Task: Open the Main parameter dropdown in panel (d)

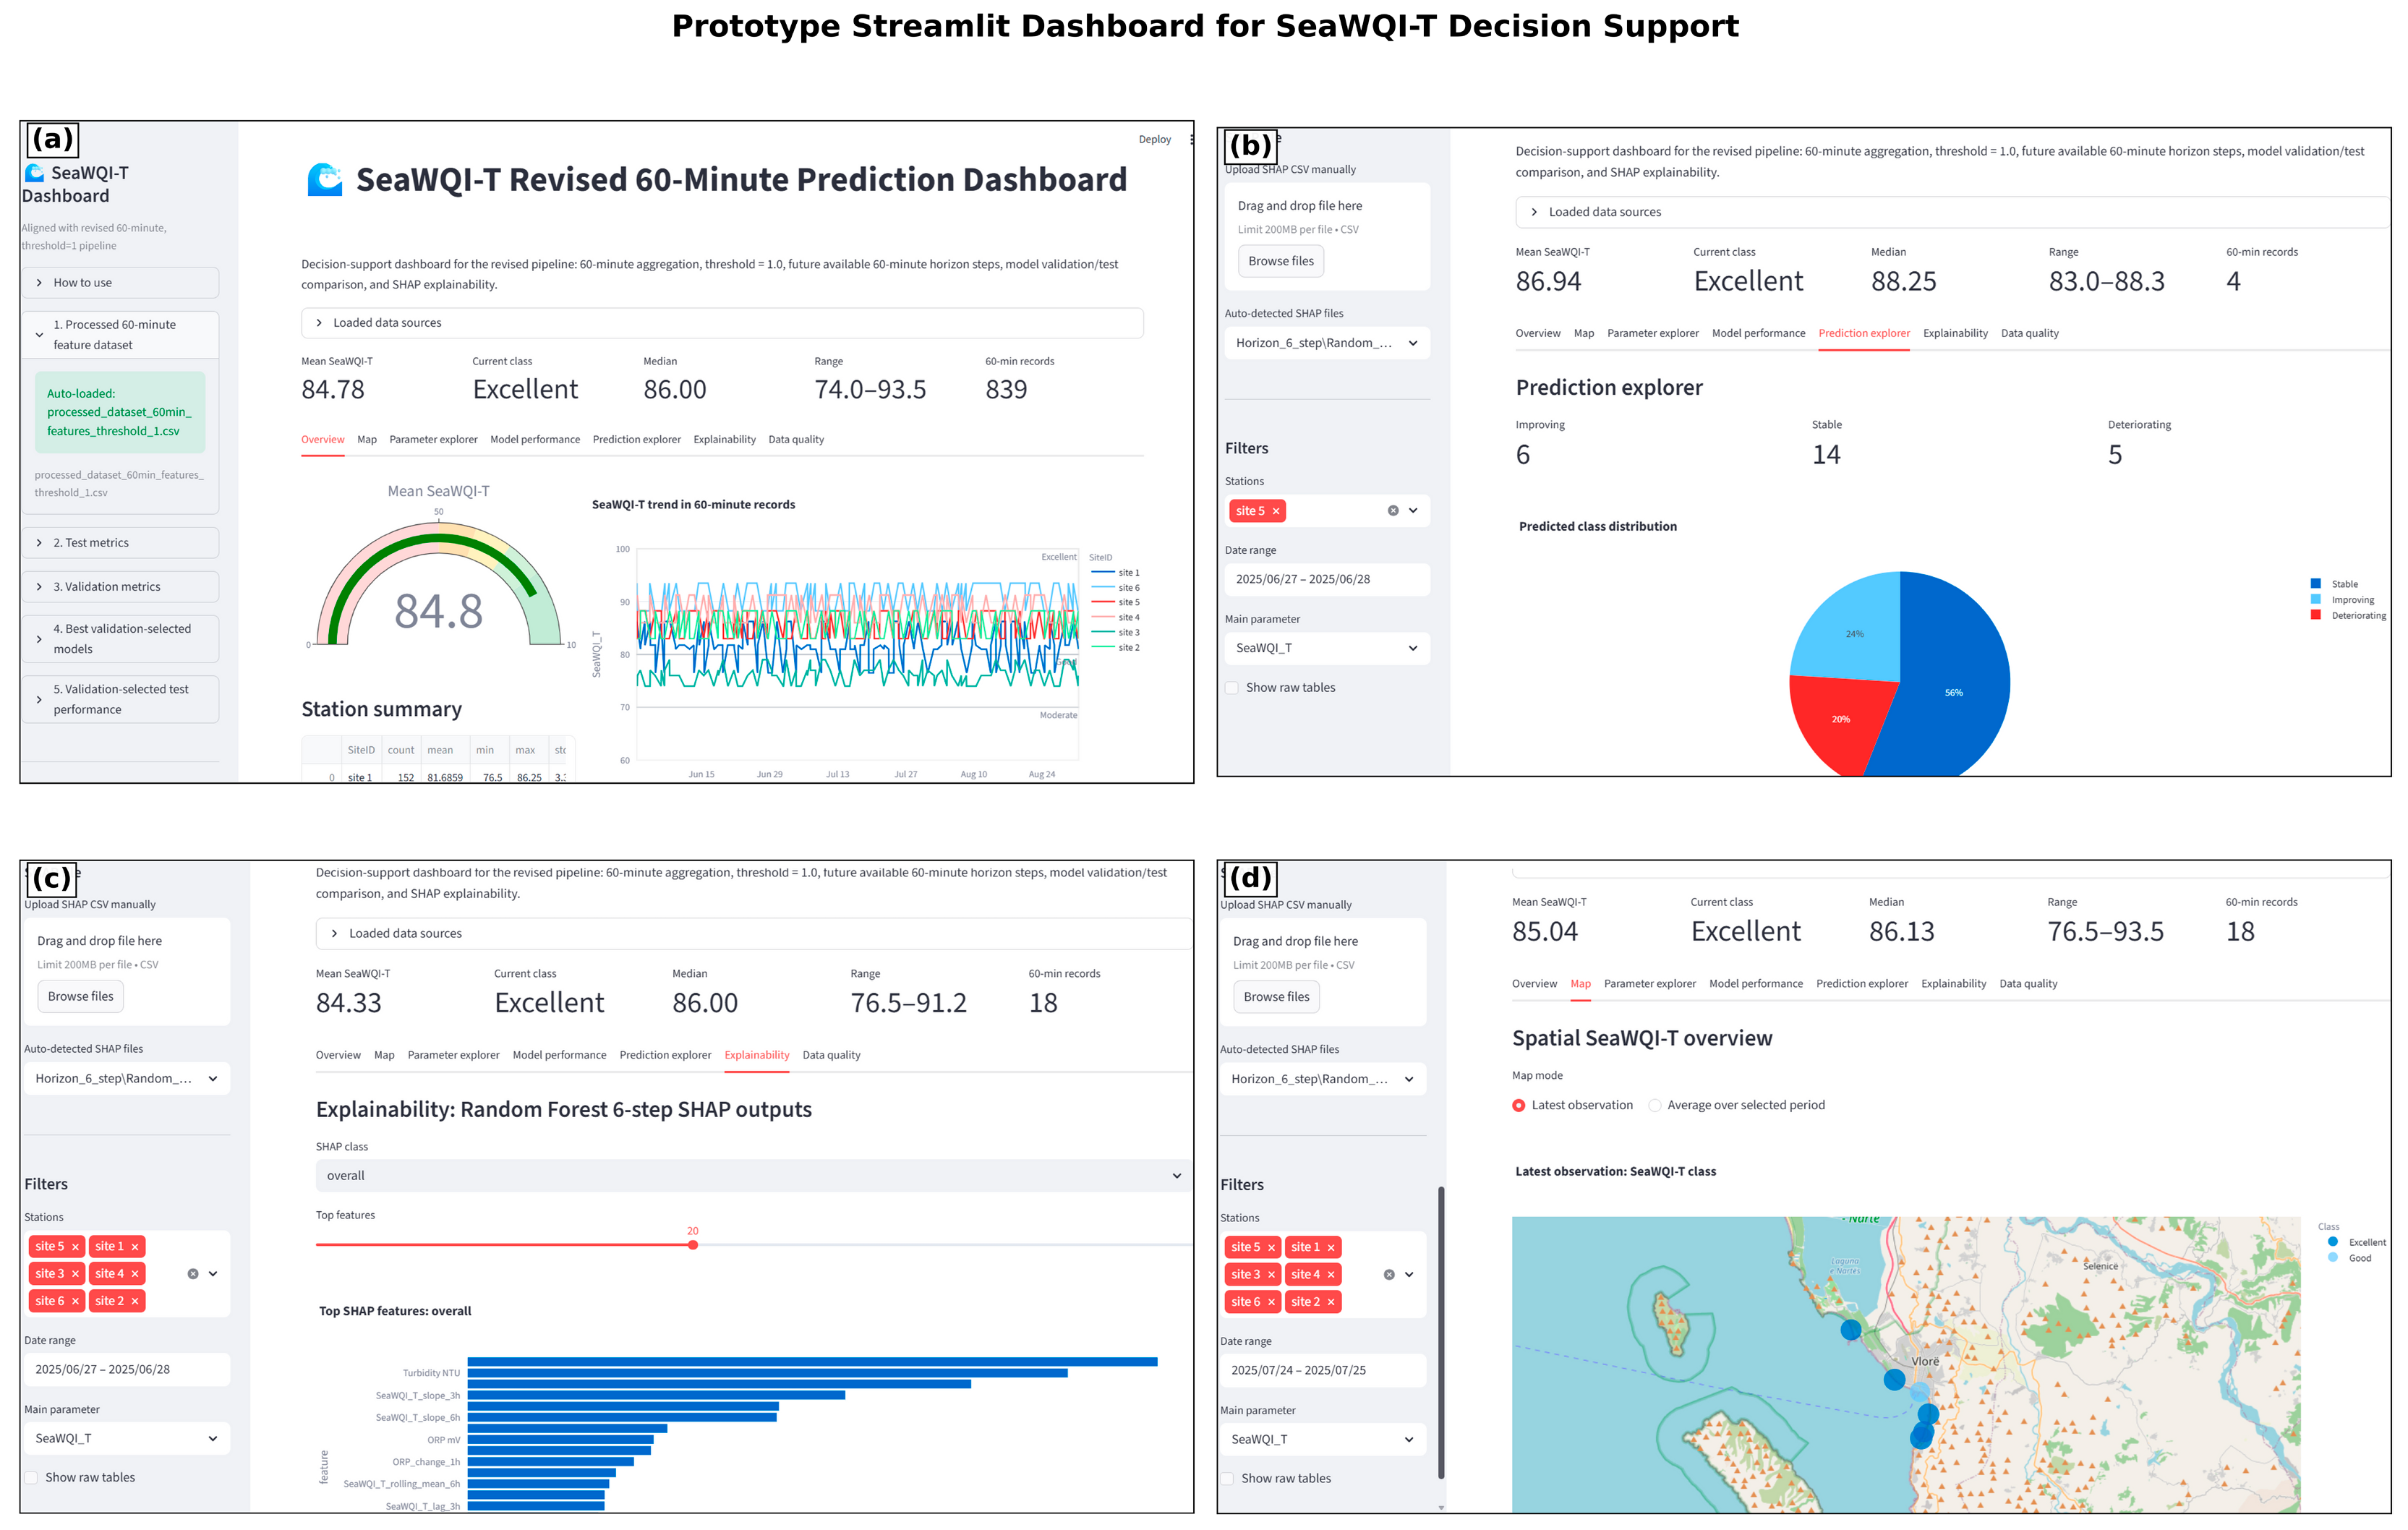Action: tap(1323, 1440)
